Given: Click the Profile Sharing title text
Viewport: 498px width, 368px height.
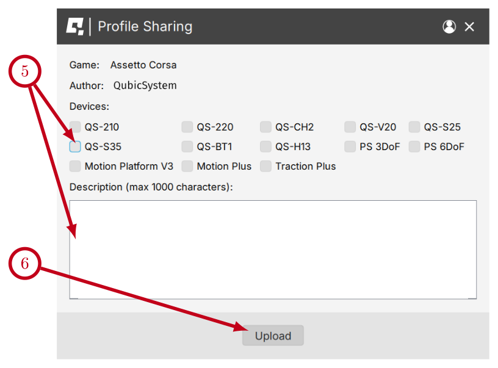Looking at the screenshot, I should [145, 27].
